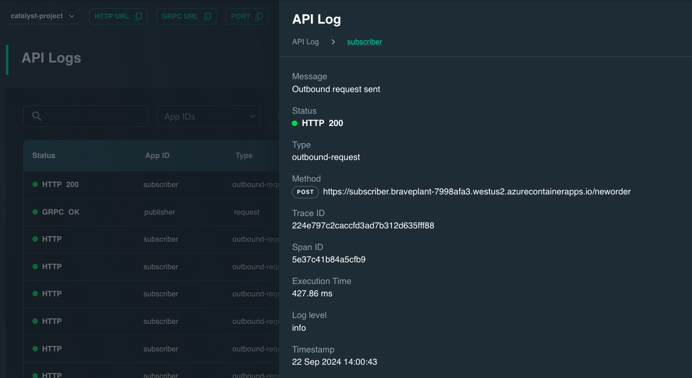Click the Trace ID value 224e797c2caccfd3ad7b312d635fff88
Screen dimensions: 692x378
click(363, 226)
